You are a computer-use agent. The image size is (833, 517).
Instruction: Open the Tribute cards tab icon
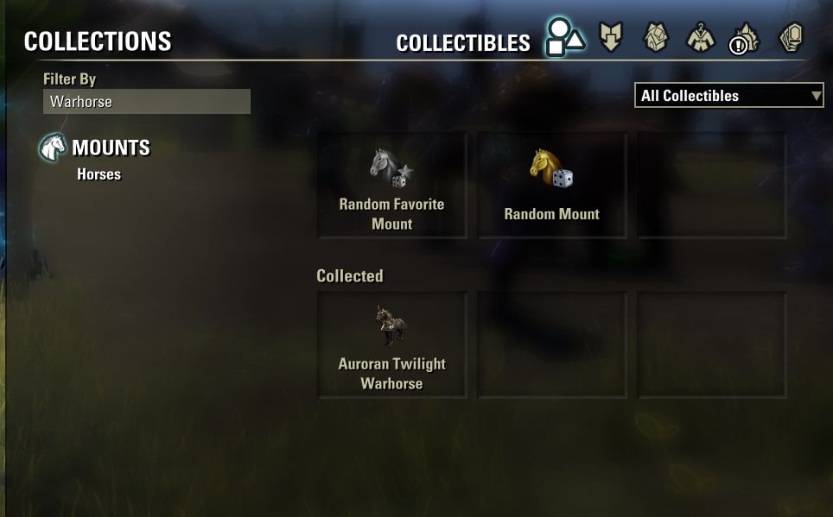point(791,36)
